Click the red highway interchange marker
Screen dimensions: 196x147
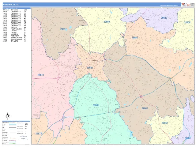coord(141,96)
